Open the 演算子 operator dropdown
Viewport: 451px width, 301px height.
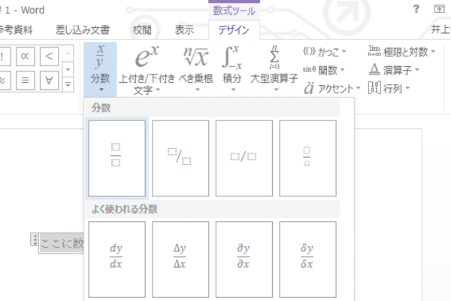point(394,70)
